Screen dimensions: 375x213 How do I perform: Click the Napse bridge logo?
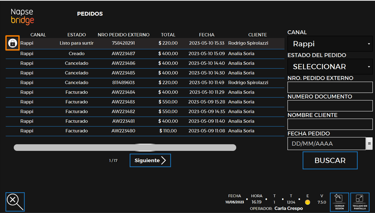pyautogui.click(x=22, y=17)
